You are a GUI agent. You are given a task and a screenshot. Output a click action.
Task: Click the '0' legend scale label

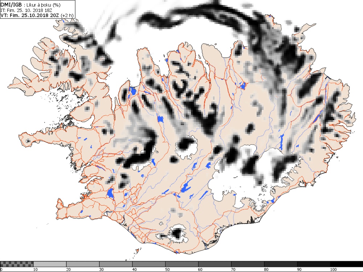(1, 269)
